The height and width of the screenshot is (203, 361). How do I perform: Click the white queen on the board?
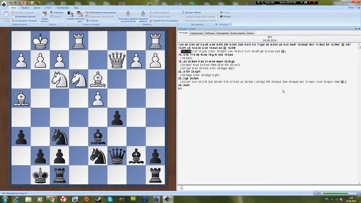117,60
